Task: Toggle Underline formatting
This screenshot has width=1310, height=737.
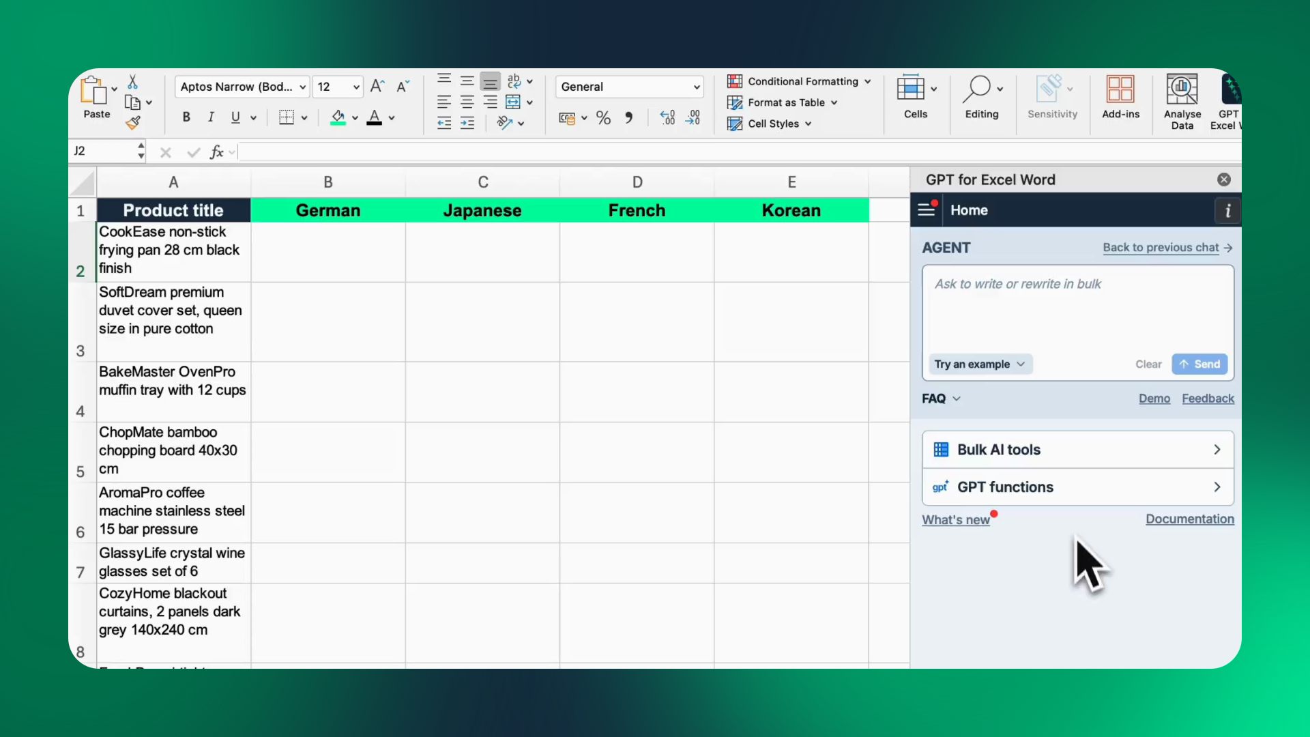Action: click(x=235, y=117)
